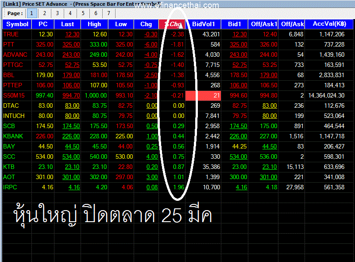Click the red %Chg column header
Screen dimensions: 355x262
point(172,24)
